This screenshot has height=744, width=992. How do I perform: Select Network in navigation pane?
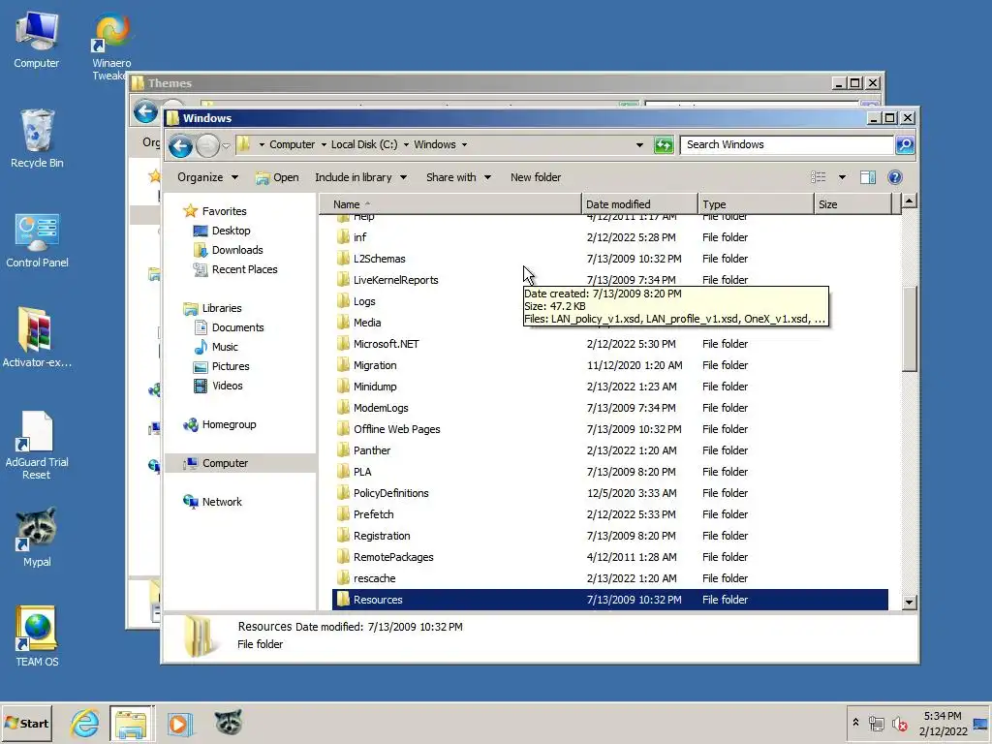(x=212, y=502)
